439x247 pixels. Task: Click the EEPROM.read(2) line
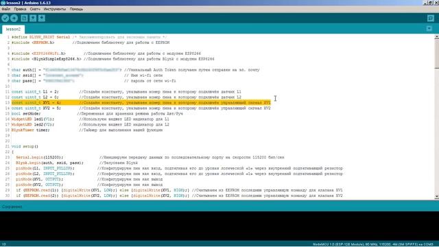pos(179,196)
